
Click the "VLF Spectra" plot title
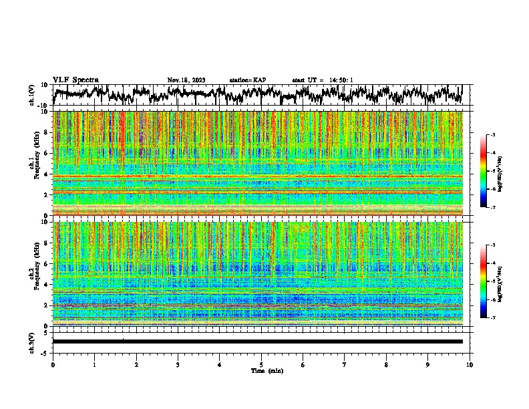[75, 80]
